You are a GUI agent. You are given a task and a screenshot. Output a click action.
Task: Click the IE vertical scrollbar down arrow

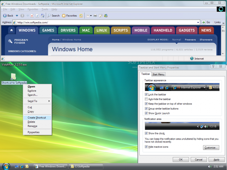[x=223, y=54]
